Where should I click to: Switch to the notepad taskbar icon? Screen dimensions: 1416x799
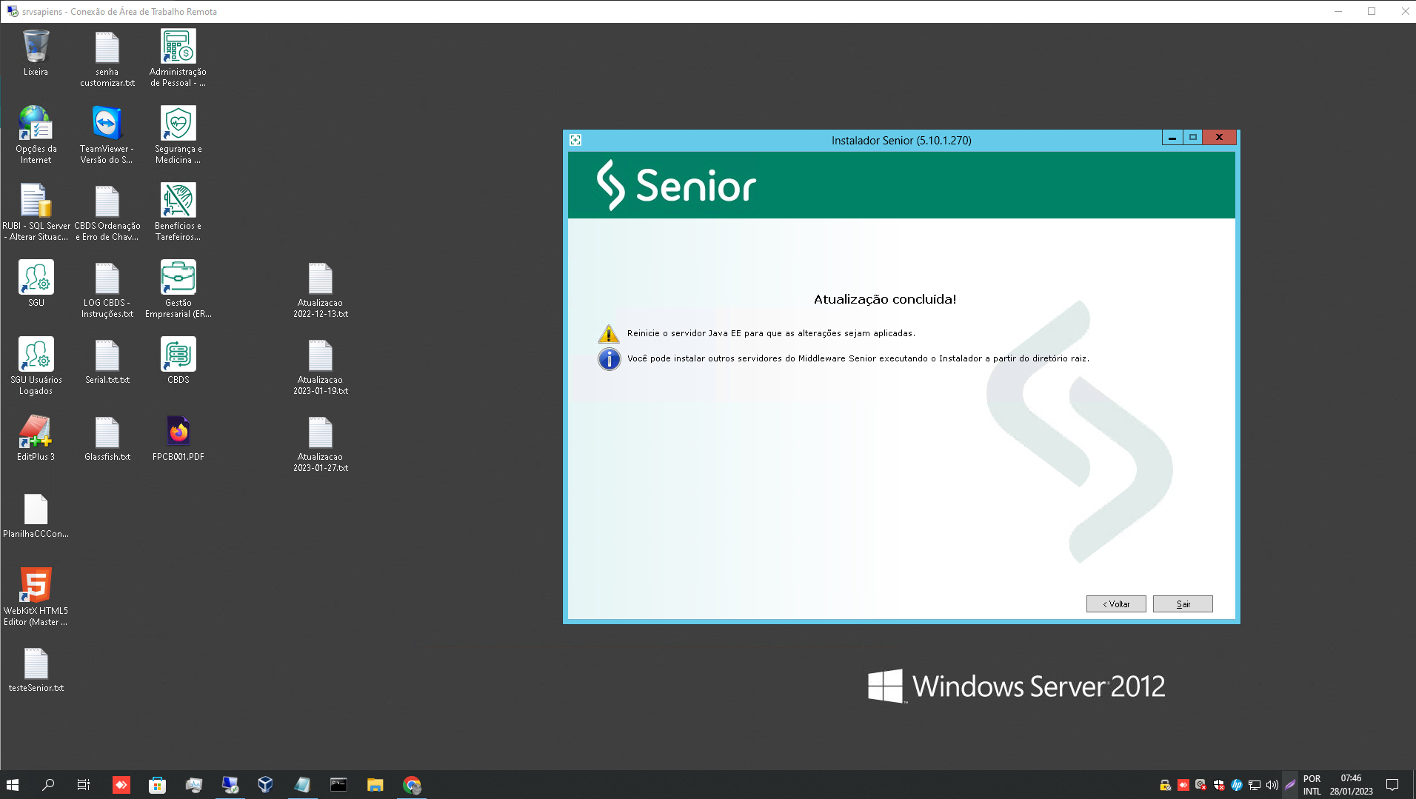coord(302,785)
